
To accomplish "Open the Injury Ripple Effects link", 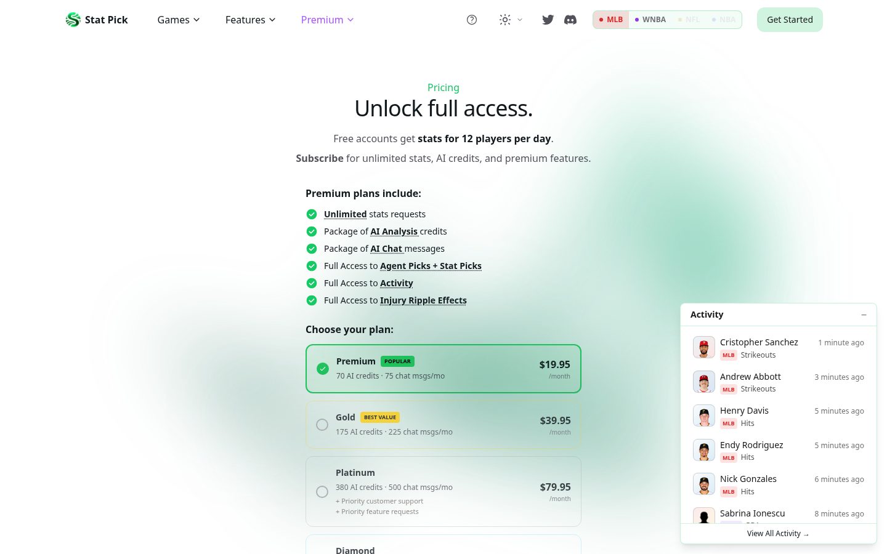I will click(423, 300).
